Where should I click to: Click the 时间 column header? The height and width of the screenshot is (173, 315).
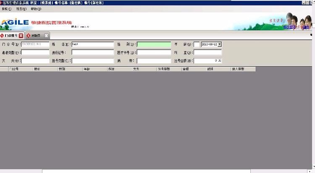[219, 69]
